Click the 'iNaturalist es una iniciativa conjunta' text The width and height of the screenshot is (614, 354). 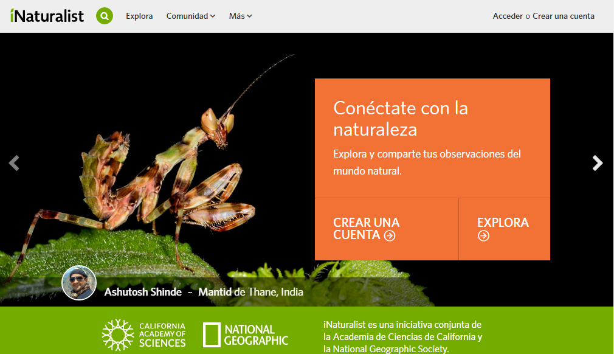click(x=402, y=337)
